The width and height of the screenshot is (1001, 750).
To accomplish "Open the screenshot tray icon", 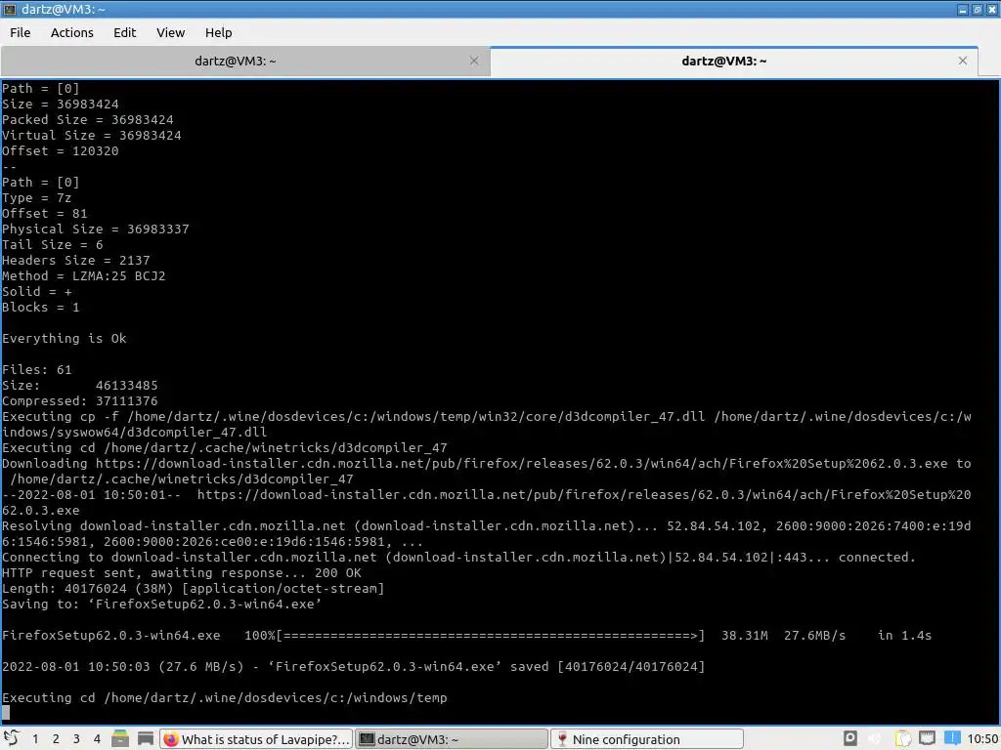I will [850, 738].
